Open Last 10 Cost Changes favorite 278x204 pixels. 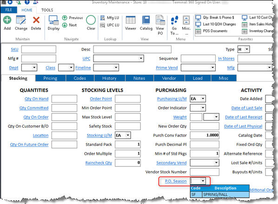point(257,18)
